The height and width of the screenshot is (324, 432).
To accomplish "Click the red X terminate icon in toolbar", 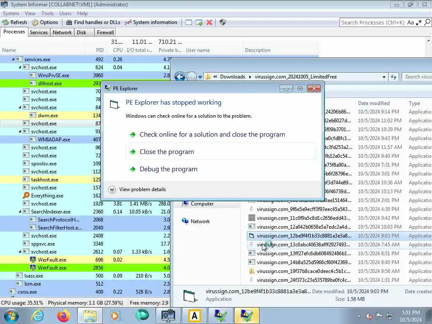I will (209, 23).
